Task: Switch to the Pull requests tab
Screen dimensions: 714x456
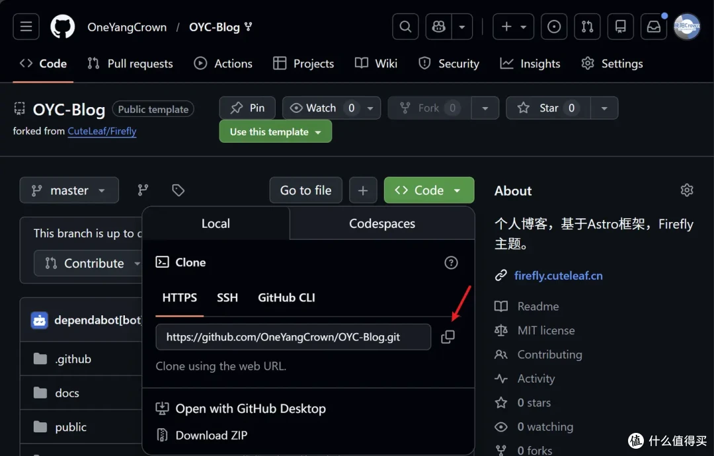Action: point(130,63)
